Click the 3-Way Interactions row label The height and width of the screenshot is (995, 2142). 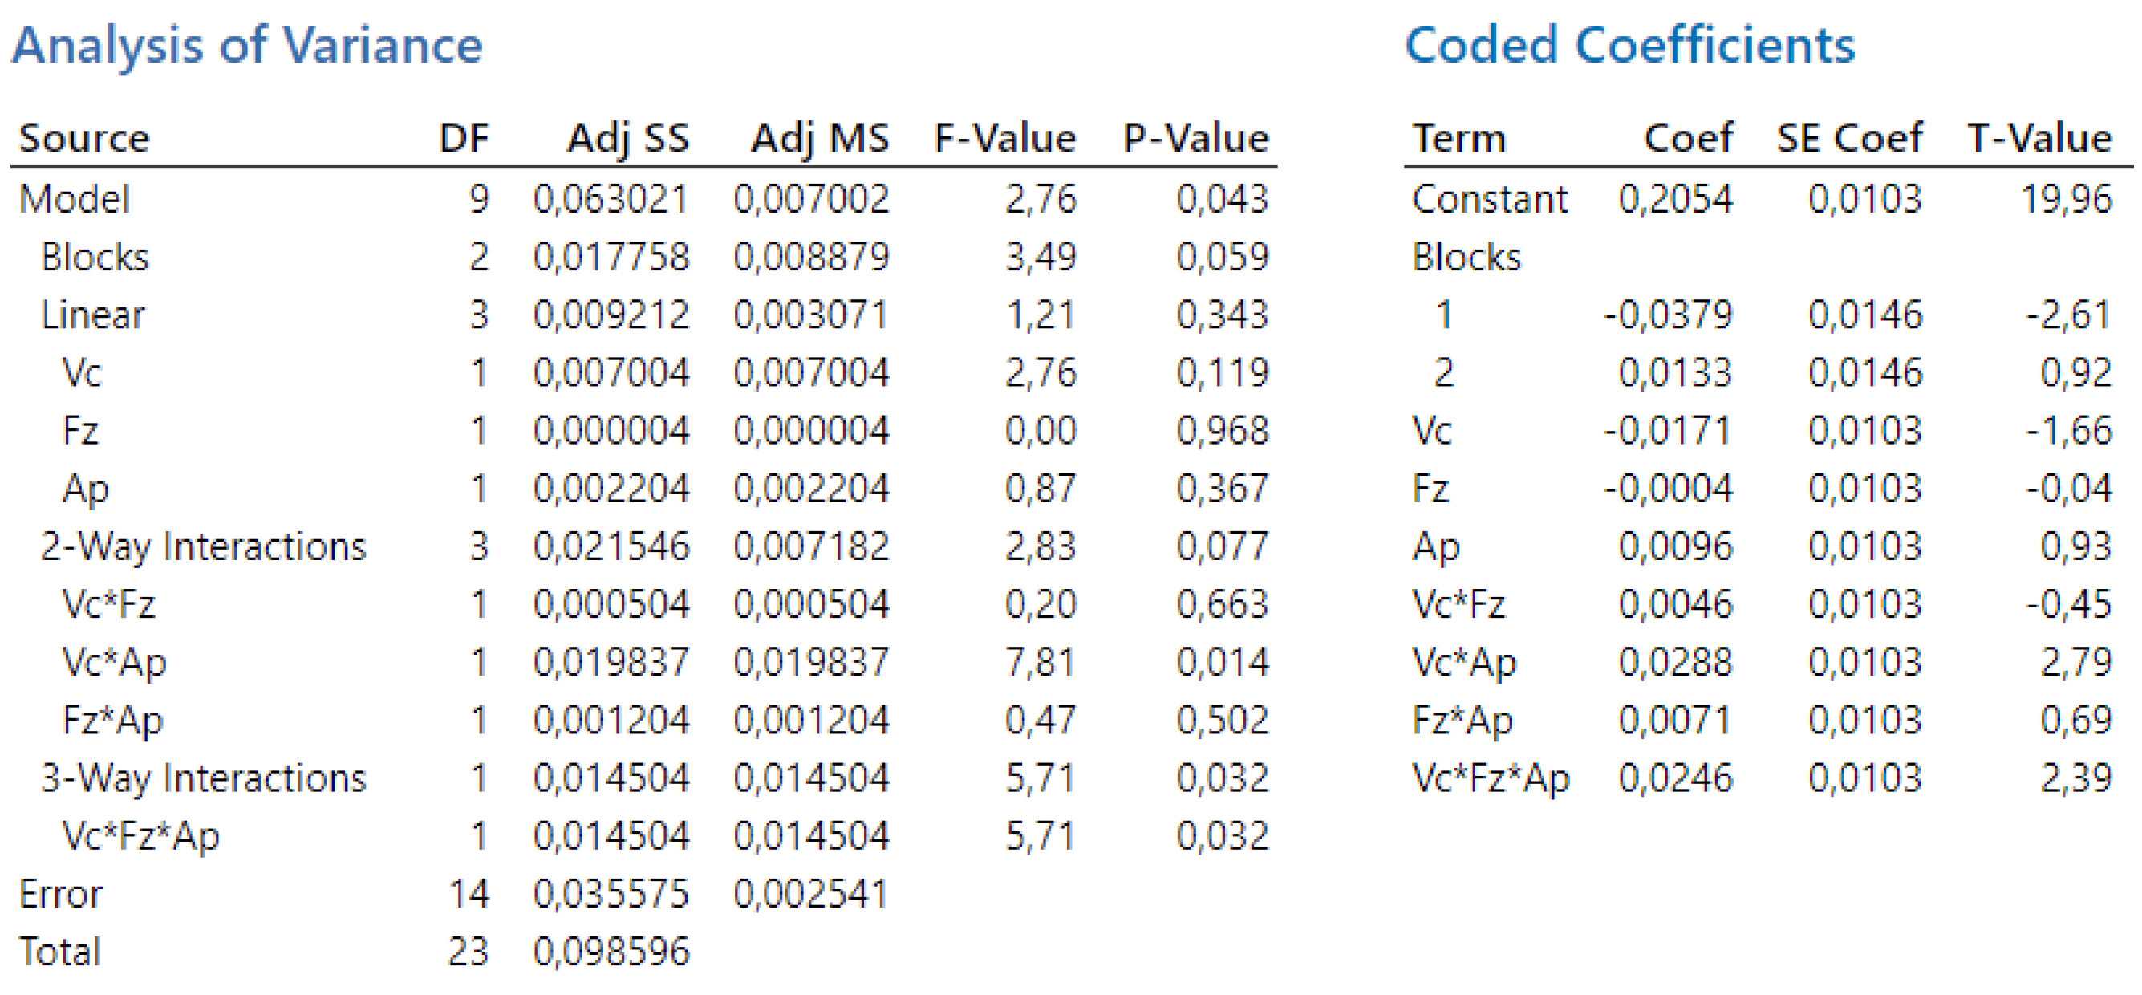point(203,778)
